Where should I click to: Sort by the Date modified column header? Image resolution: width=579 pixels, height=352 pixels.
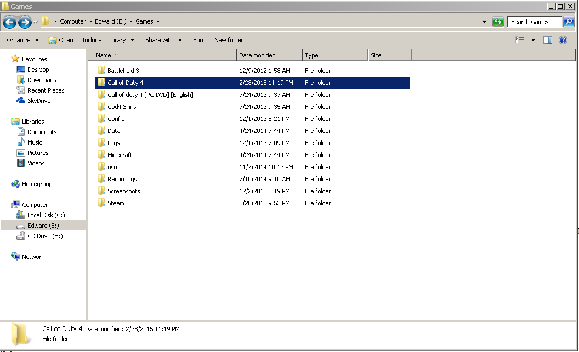tap(269, 55)
